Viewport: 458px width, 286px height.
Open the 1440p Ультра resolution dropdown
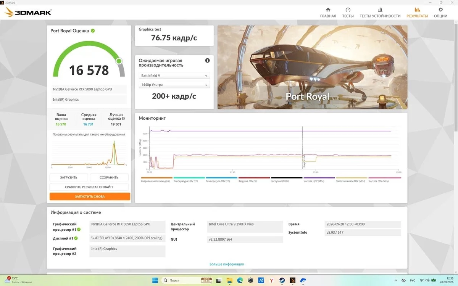pyautogui.click(x=174, y=85)
